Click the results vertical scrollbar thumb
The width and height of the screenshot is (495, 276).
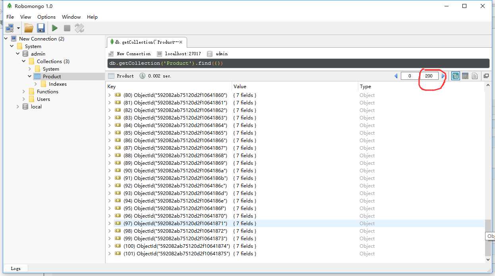point(488,237)
